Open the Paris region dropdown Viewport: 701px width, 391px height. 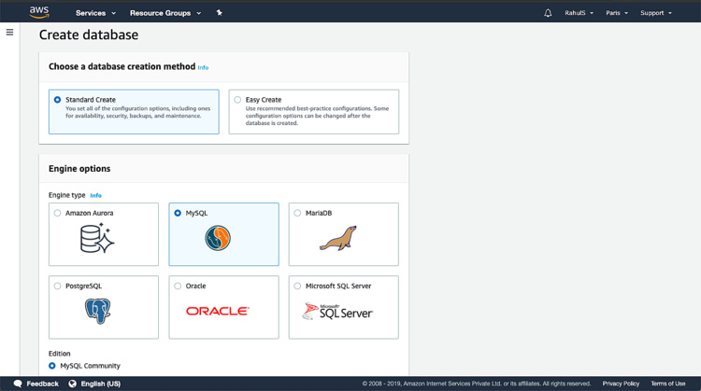pos(617,13)
